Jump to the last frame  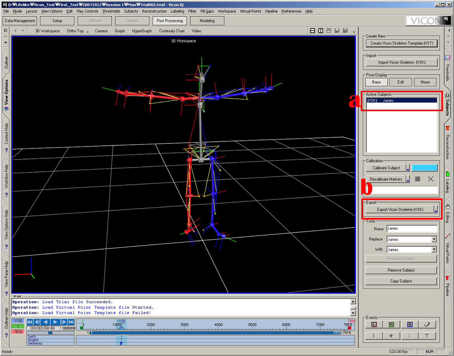click(71, 322)
